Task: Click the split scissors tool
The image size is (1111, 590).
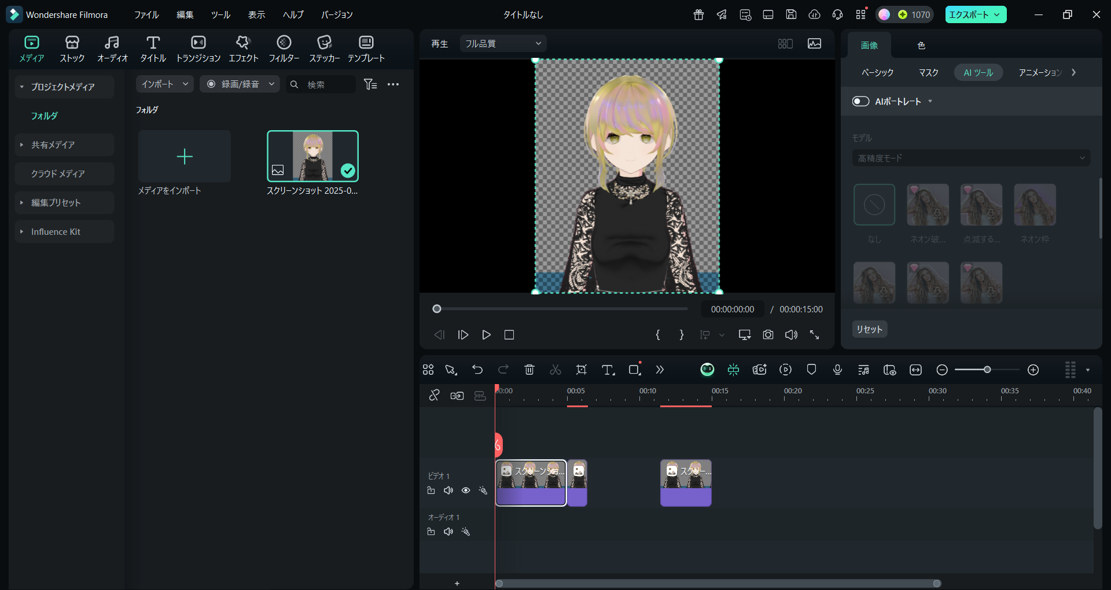Action: [x=555, y=370]
